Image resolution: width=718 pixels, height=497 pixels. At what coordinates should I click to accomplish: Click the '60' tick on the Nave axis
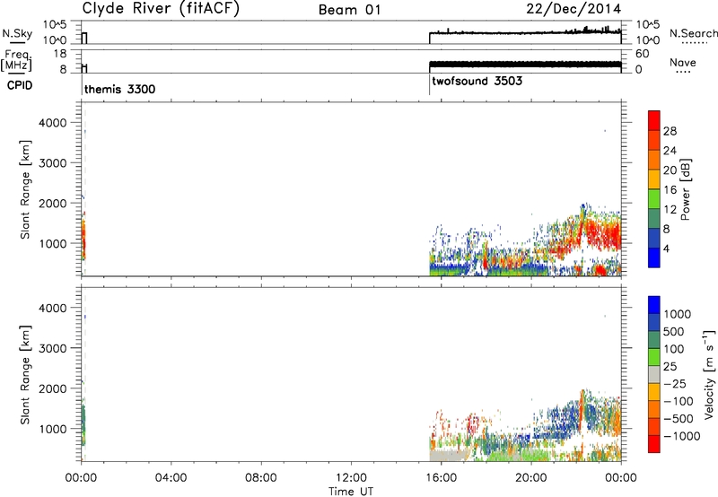(642, 54)
